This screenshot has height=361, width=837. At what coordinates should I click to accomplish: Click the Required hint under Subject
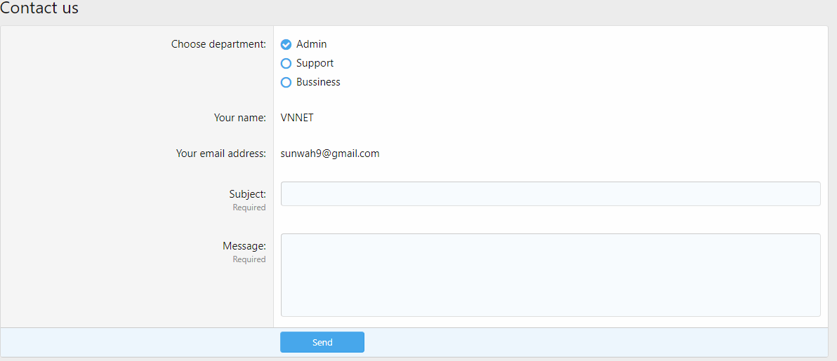click(x=249, y=207)
